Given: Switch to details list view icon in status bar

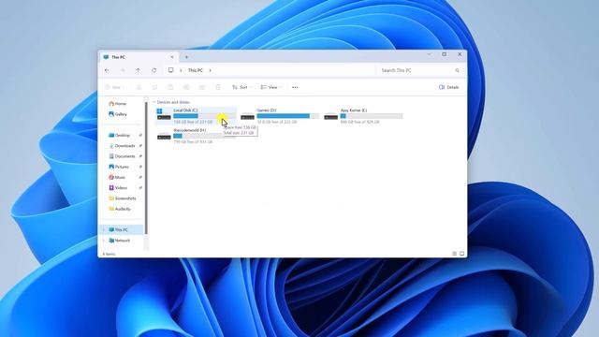Looking at the screenshot, I should pos(454,254).
